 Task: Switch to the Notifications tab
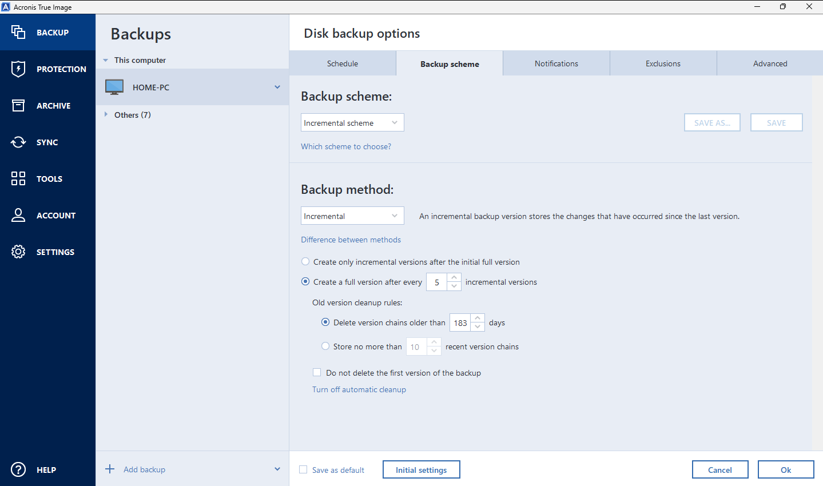(556, 63)
